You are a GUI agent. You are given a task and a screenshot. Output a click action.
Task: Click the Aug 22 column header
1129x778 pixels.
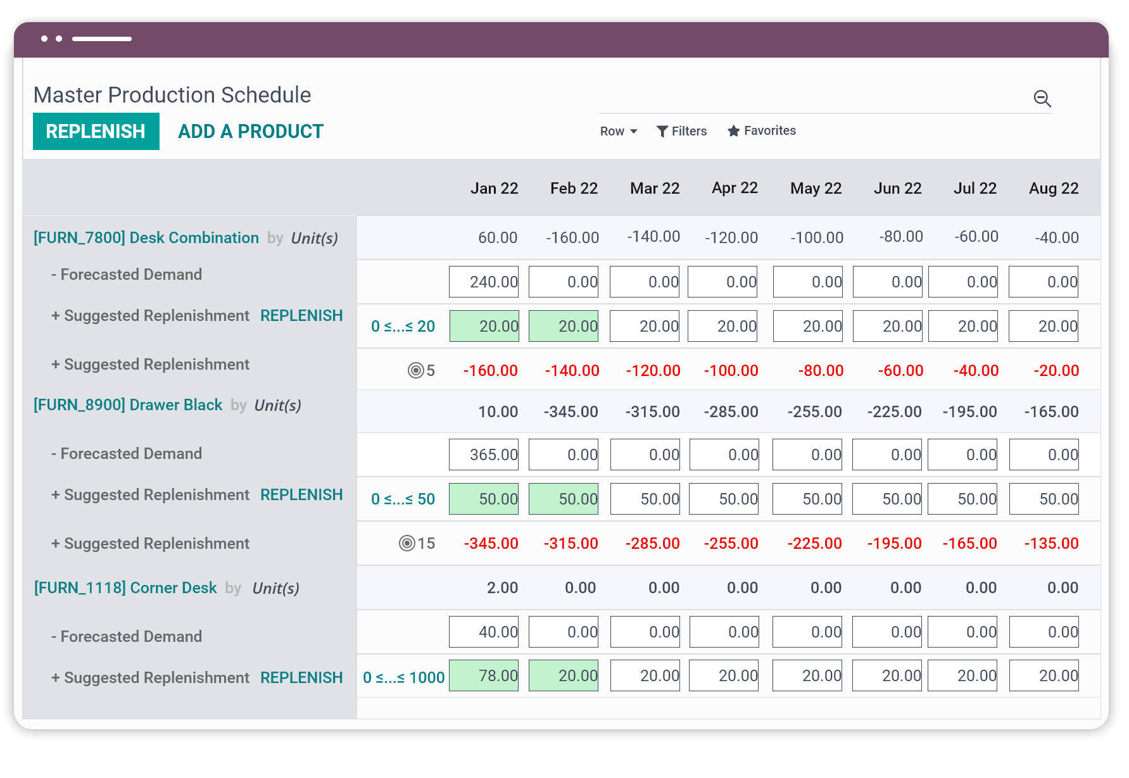coord(1054,188)
